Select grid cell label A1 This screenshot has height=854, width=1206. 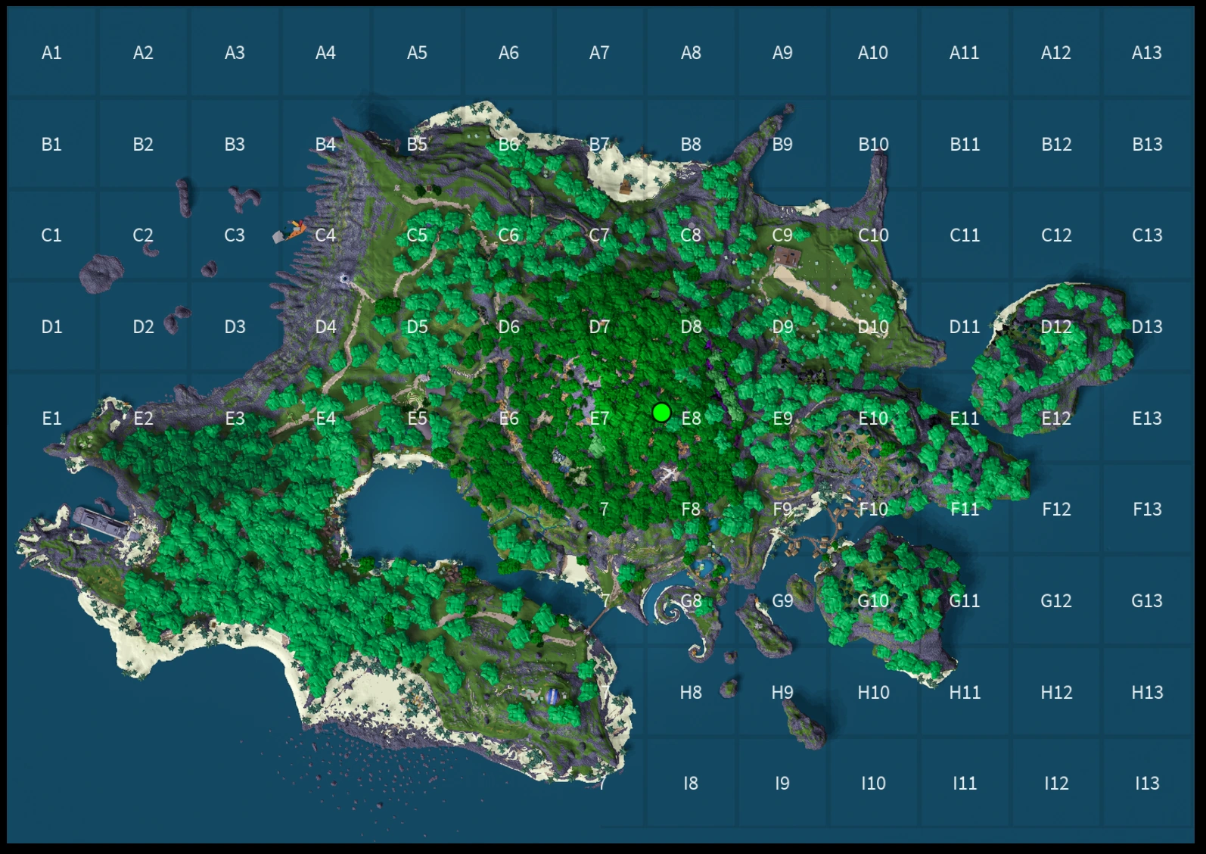tap(51, 53)
